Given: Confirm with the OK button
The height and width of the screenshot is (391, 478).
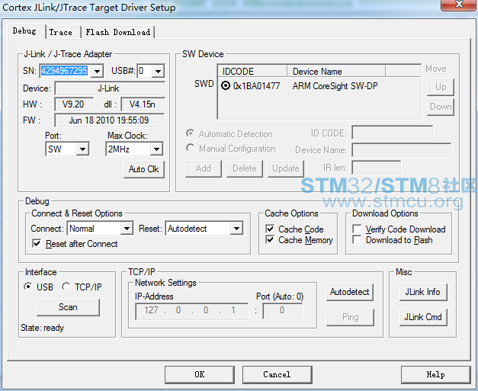Looking at the screenshot, I should [200, 374].
